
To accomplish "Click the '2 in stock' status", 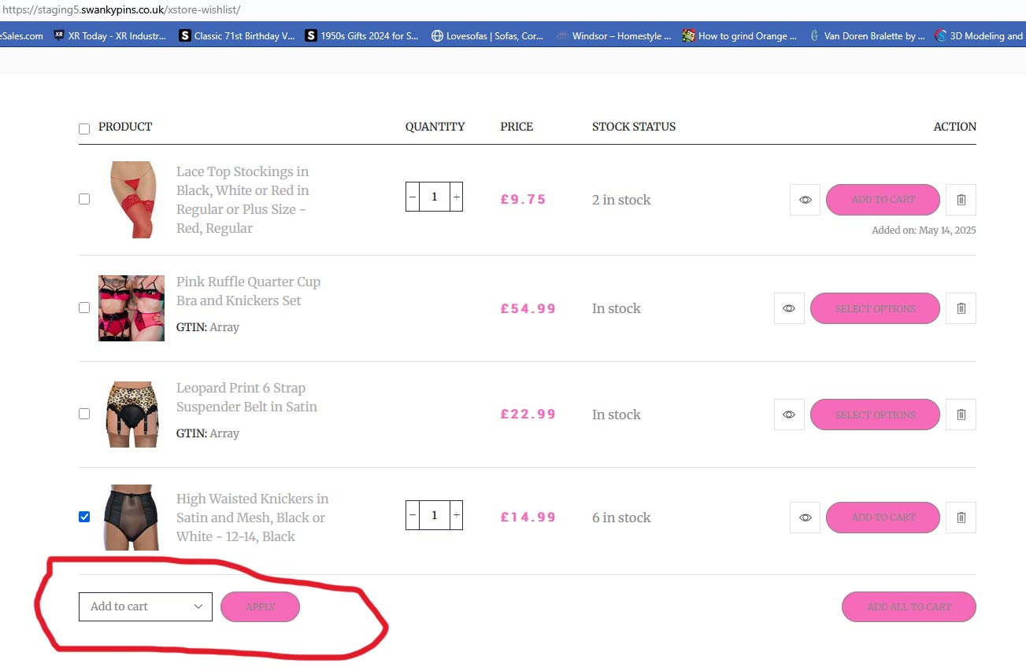I will (x=621, y=200).
